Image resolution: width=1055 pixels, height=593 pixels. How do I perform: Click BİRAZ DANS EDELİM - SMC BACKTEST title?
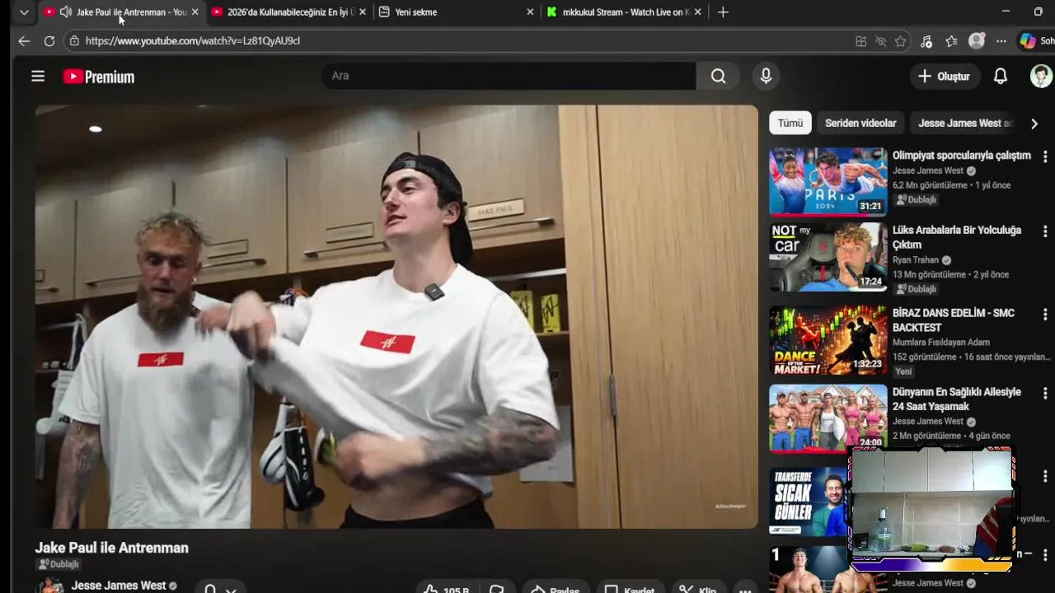(954, 320)
